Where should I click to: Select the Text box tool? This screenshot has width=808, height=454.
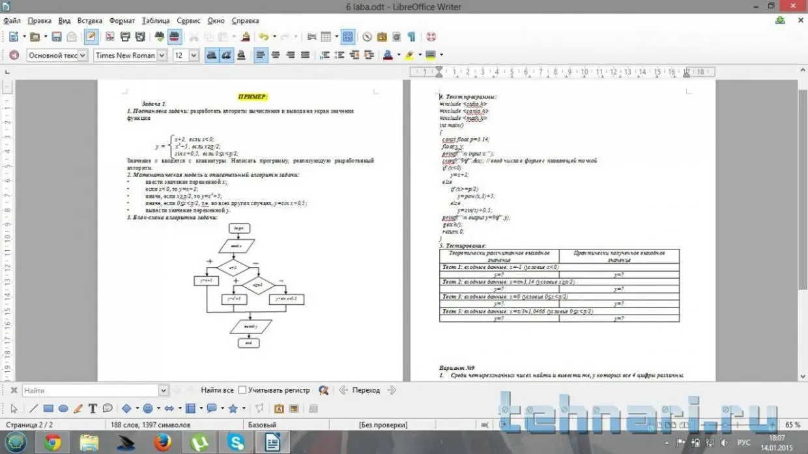[93, 409]
